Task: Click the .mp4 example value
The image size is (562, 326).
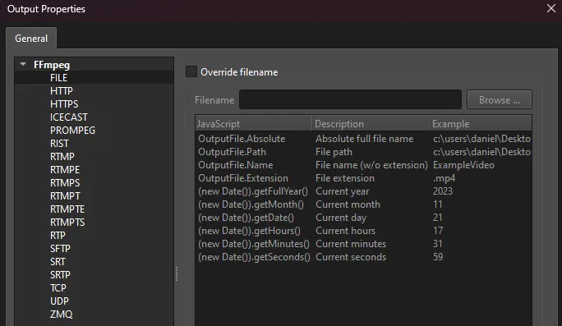Action: [444, 178]
